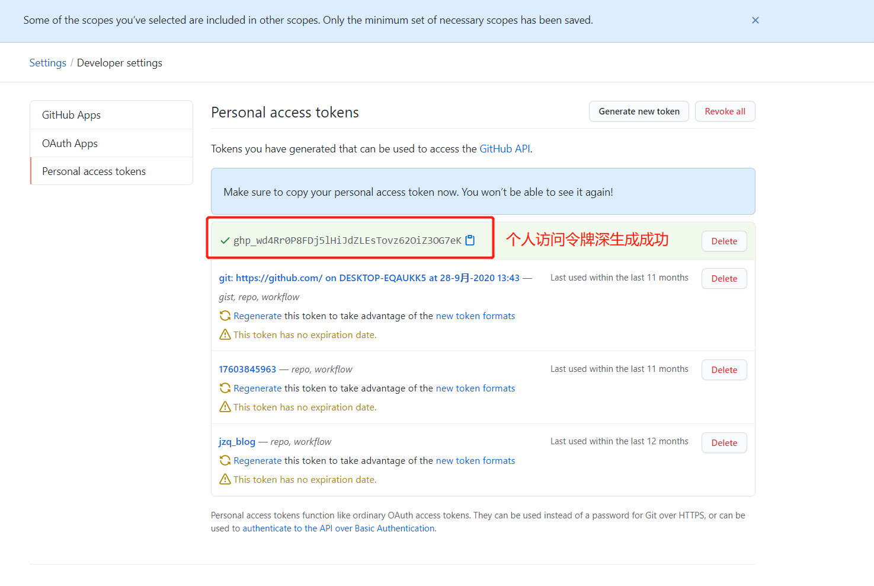Revoke all personal access tokens
The height and width of the screenshot is (586, 874).
tap(725, 111)
